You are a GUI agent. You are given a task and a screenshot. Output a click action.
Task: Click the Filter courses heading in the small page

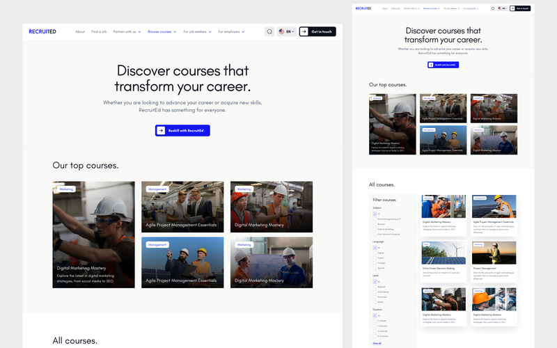tap(384, 200)
